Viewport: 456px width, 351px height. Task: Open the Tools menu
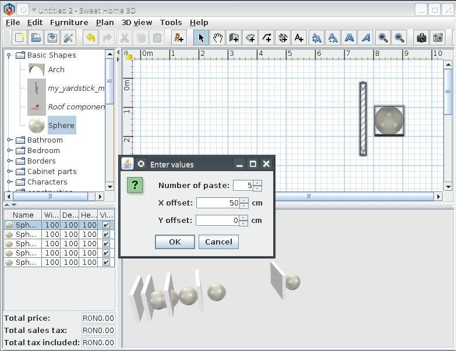tap(171, 23)
